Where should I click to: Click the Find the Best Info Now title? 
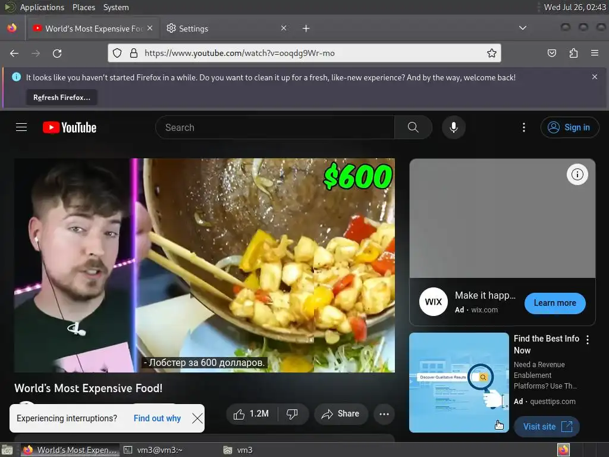547,345
